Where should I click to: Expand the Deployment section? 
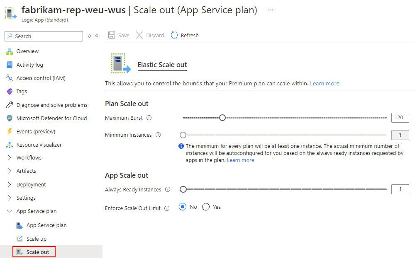pos(10,185)
